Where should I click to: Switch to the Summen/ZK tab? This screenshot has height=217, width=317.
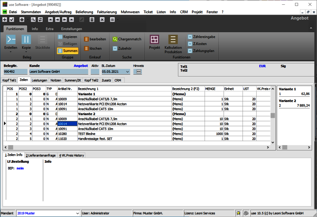tap(73, 80)
